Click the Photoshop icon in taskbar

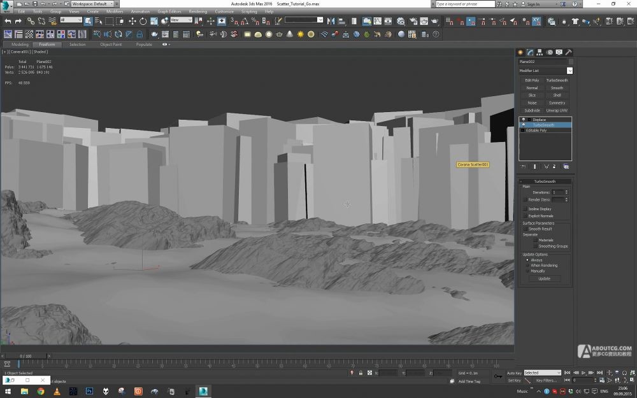90,390
